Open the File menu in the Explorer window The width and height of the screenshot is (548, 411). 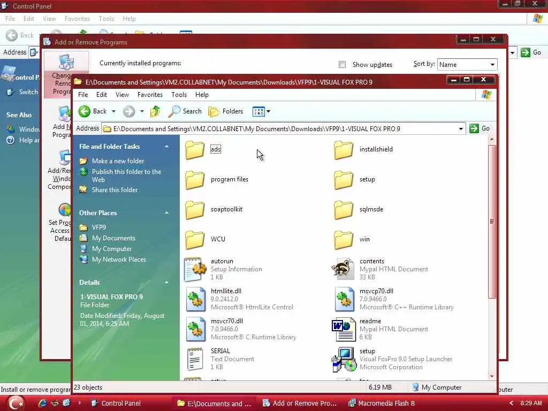point(83,95)
